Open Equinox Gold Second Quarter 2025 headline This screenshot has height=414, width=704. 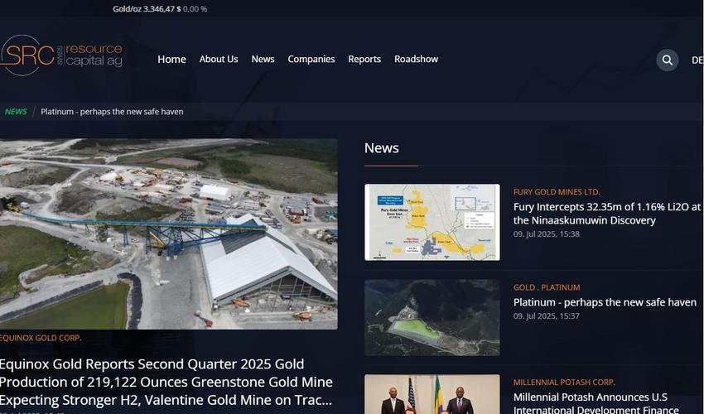[166, 382]
